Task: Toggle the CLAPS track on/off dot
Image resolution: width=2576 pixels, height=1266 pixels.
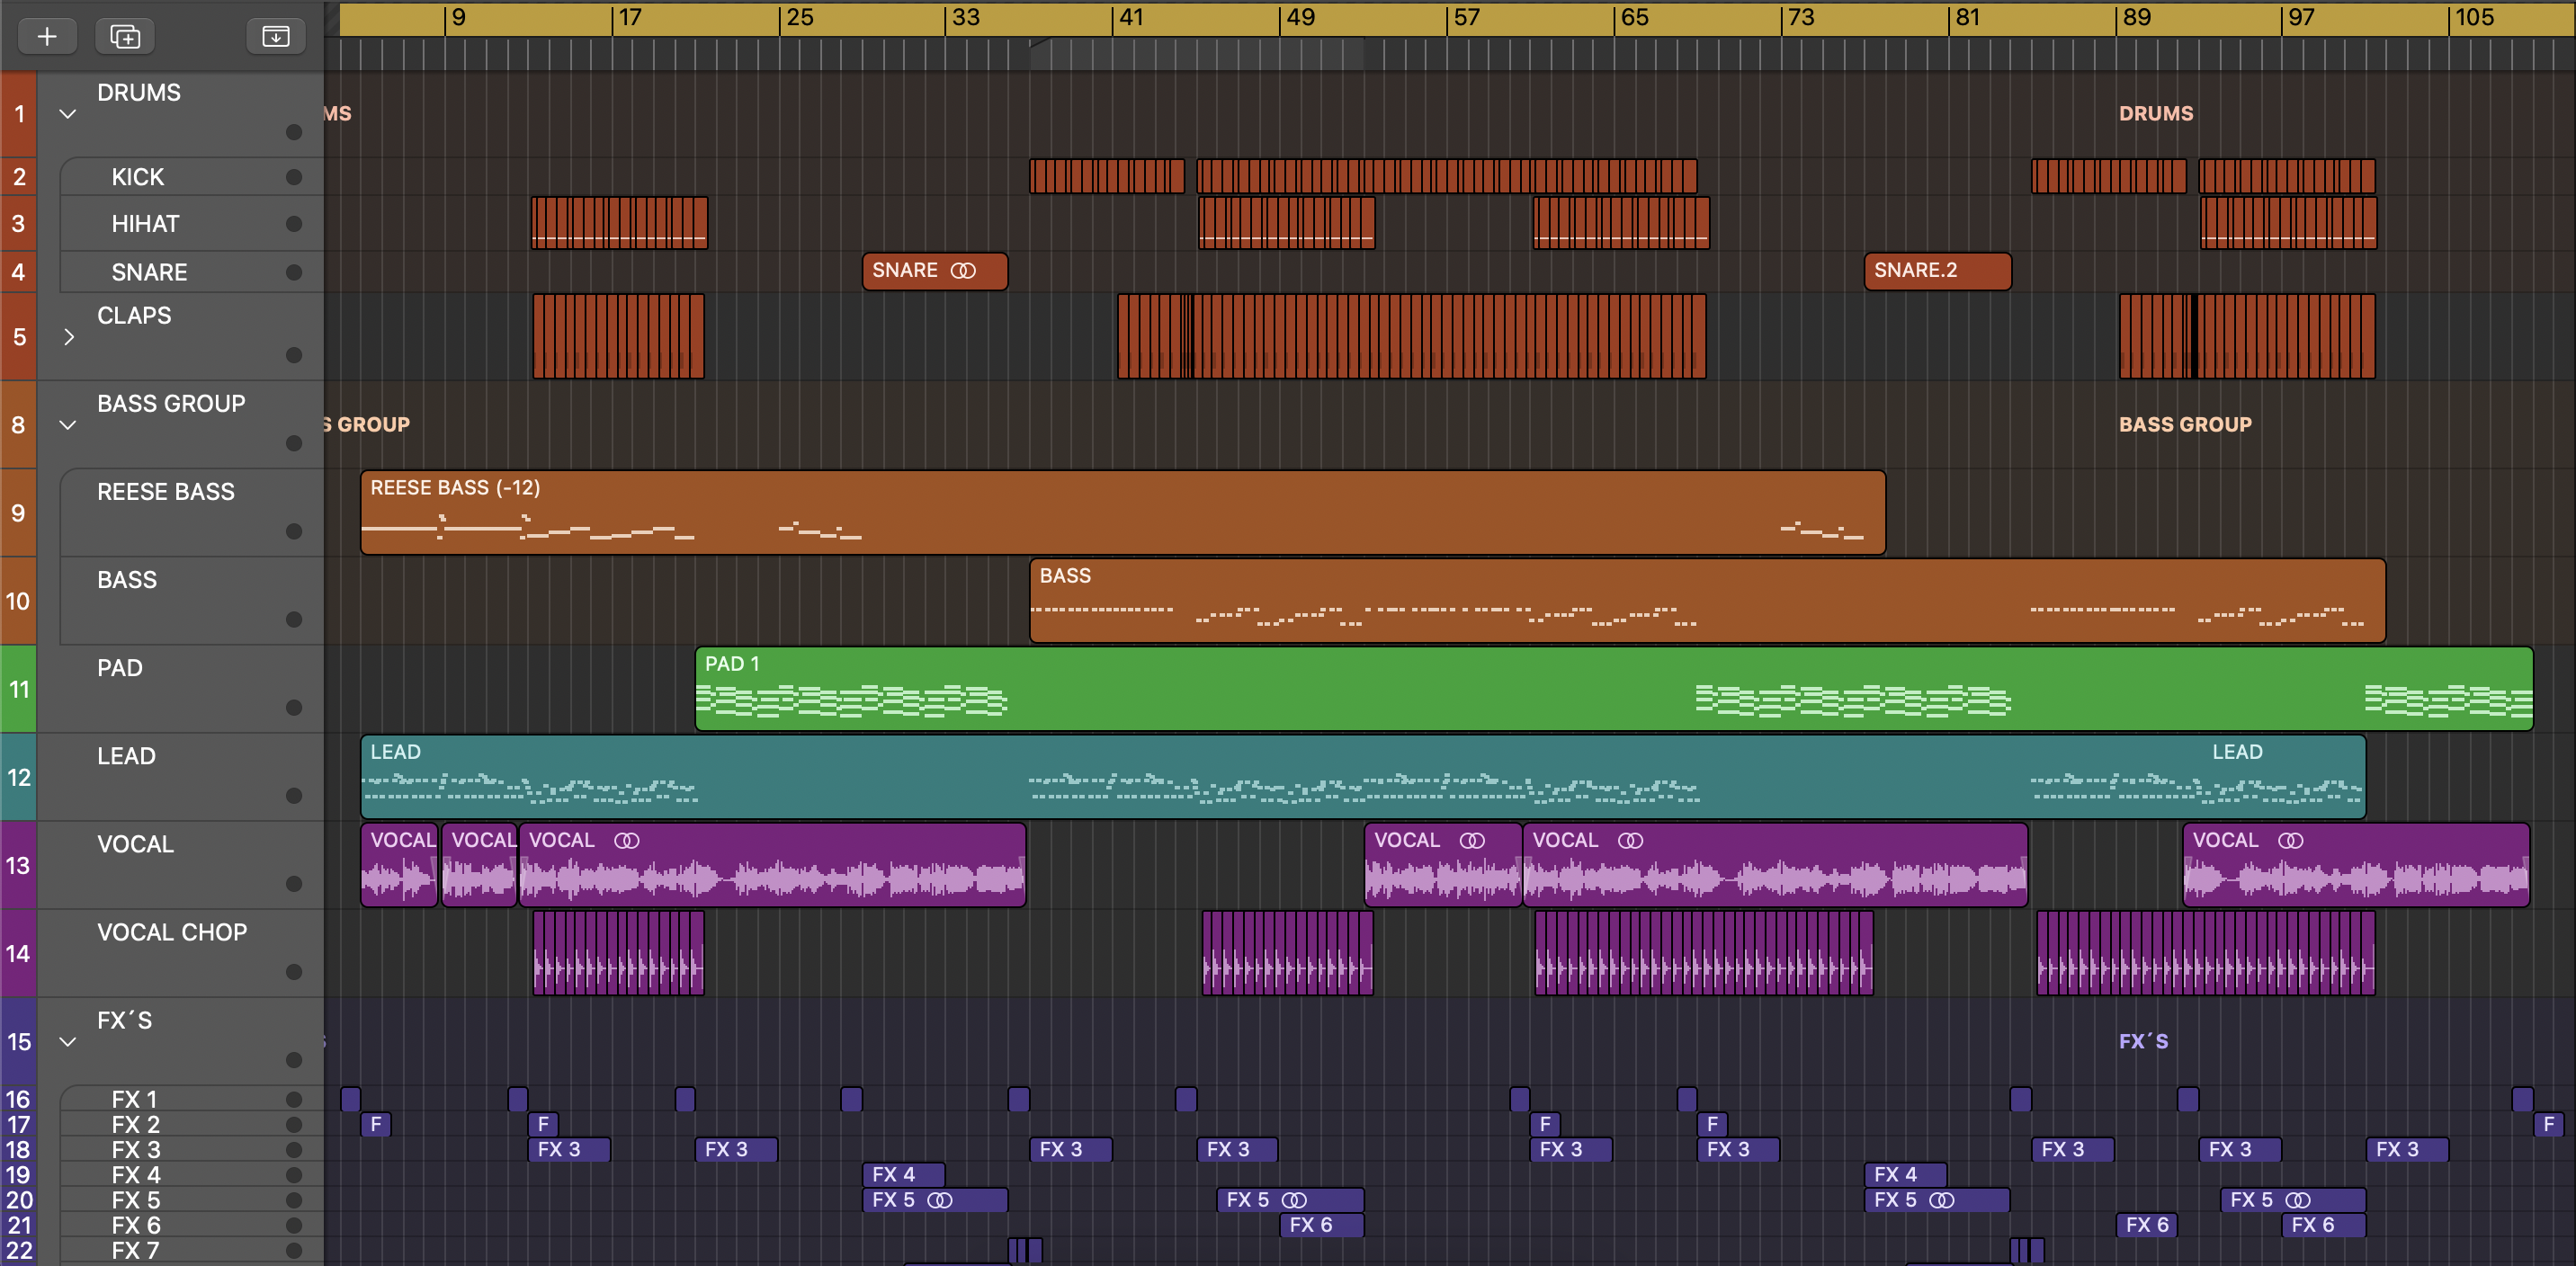Action: [294, 355]
